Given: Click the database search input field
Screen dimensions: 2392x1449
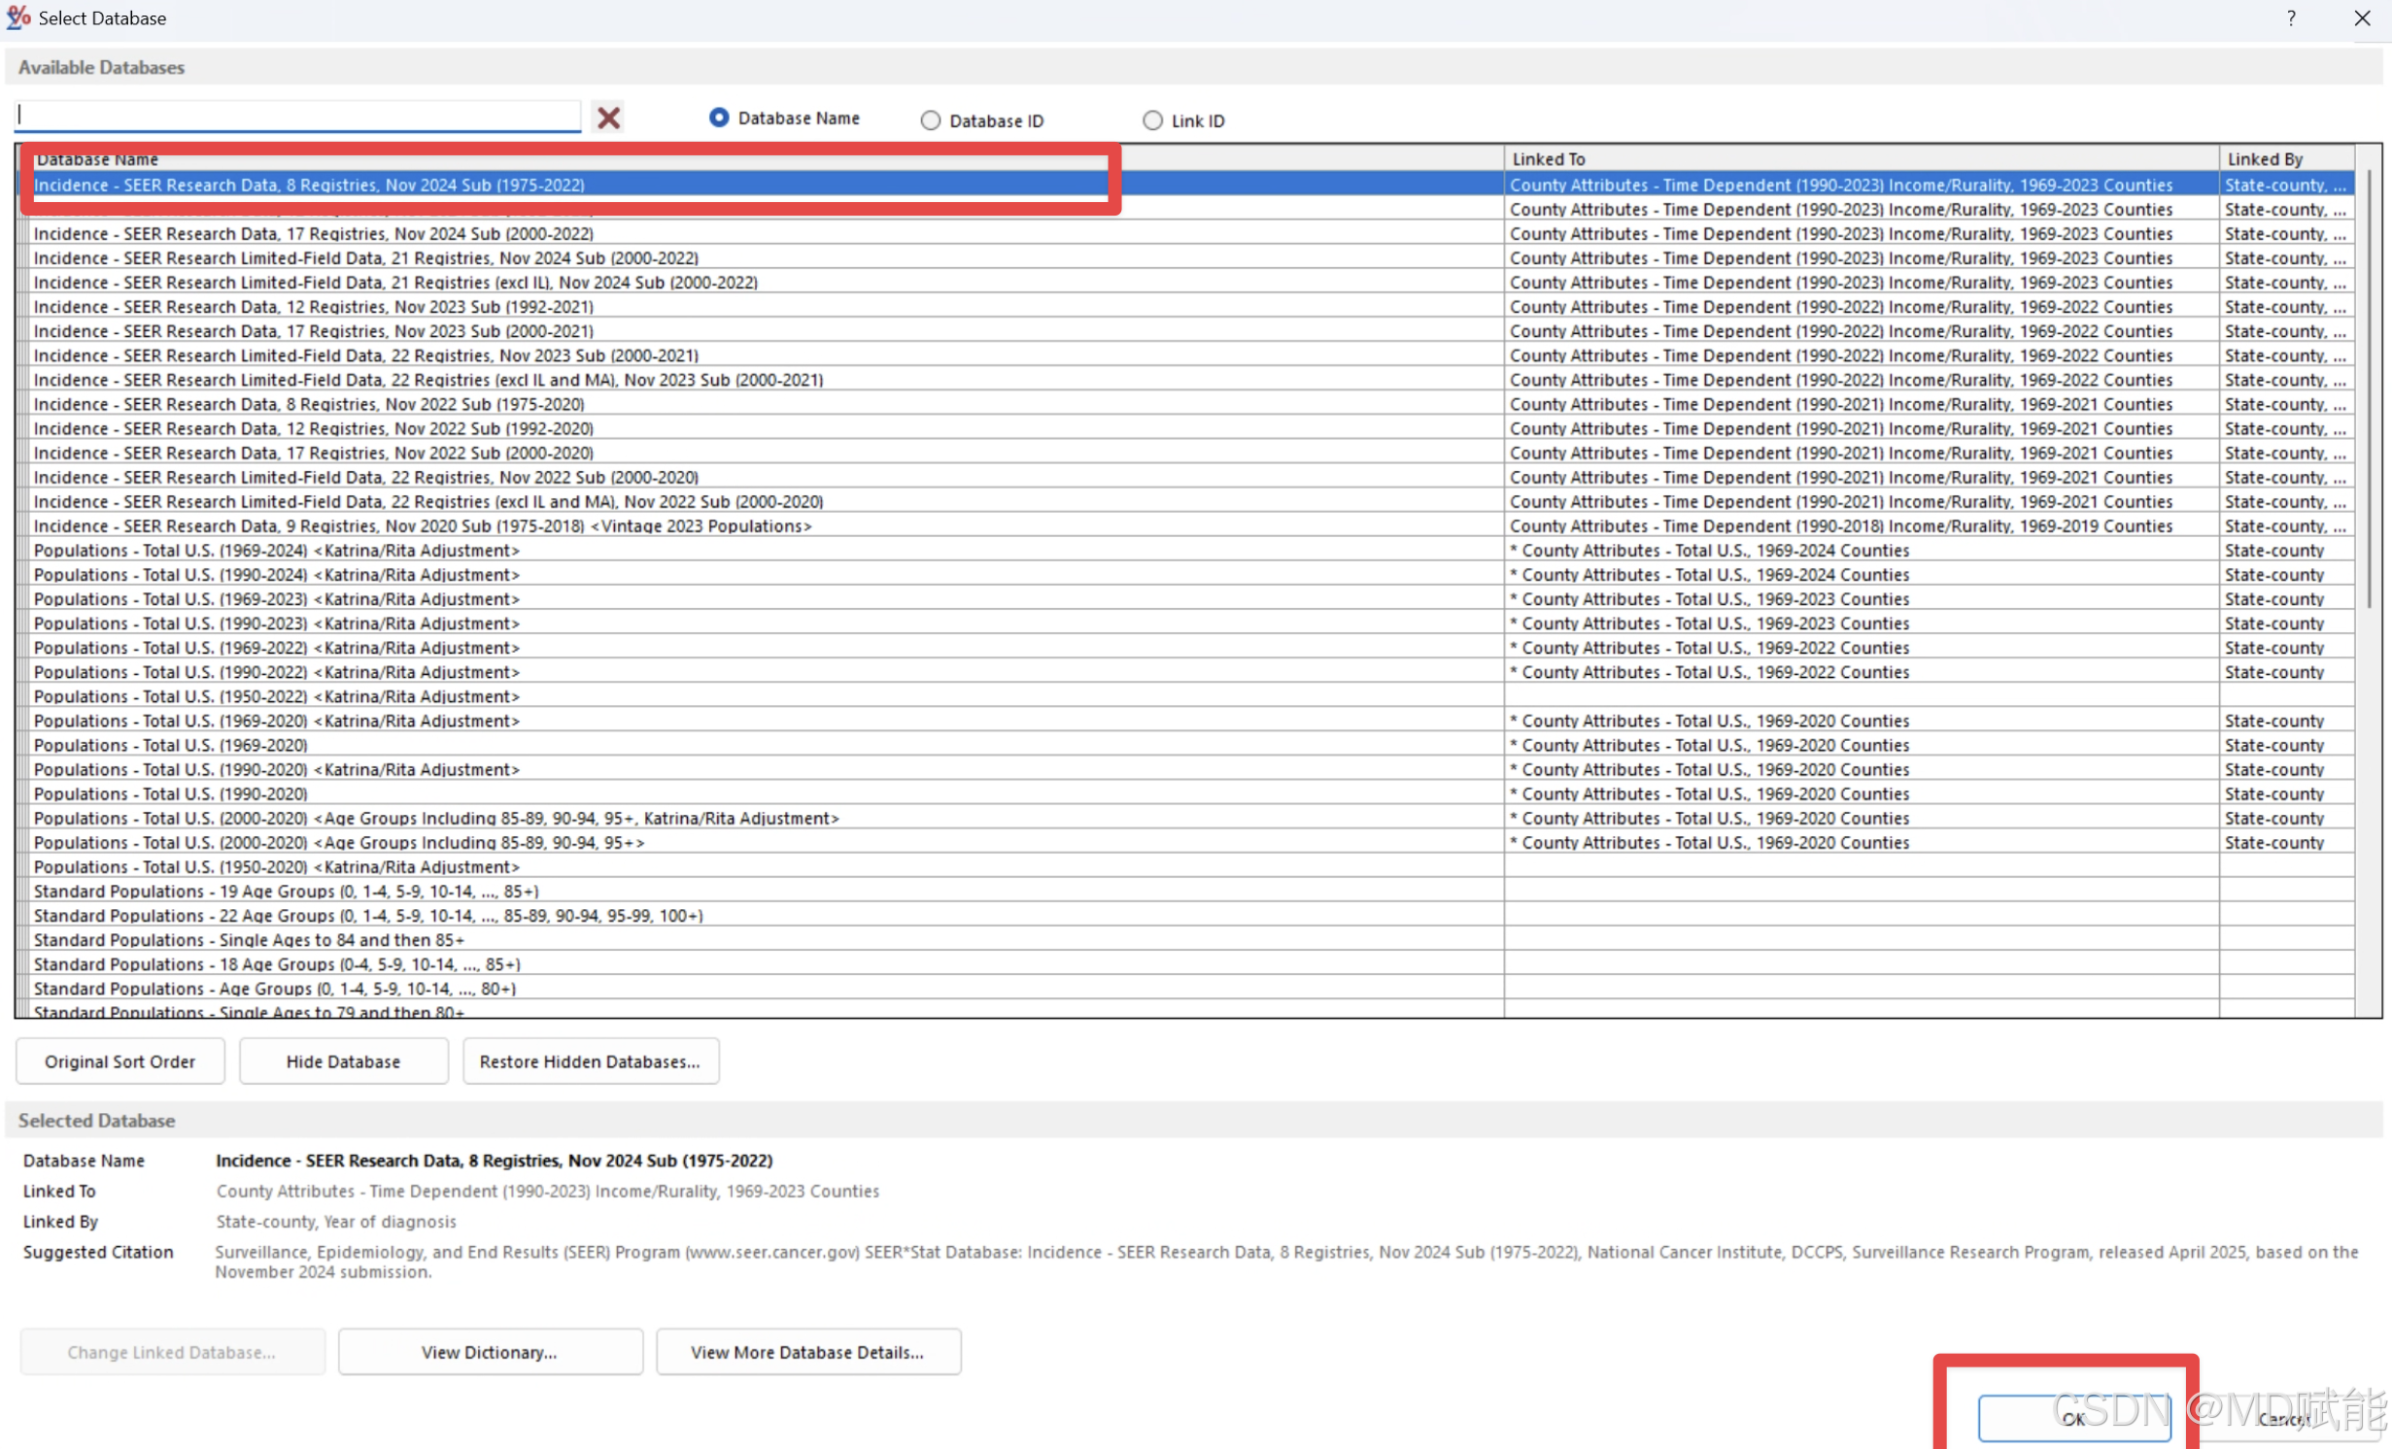Looking at the screenshot, I should [296, 116].
